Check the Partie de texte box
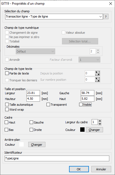Viewport: 115px width, 175px height. coord(7,73)
